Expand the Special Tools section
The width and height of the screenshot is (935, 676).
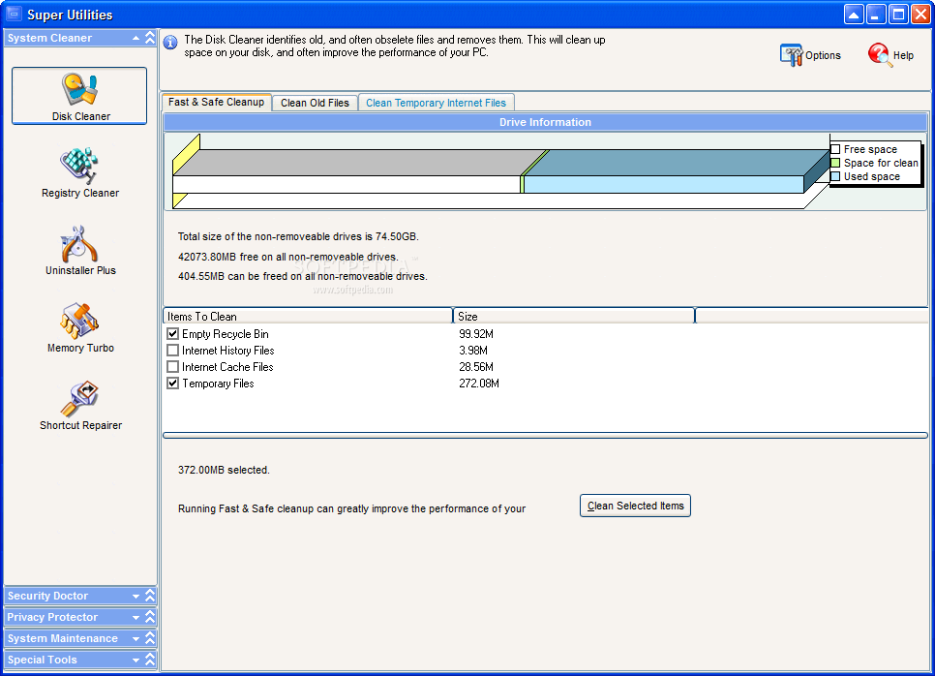[136, 661]
